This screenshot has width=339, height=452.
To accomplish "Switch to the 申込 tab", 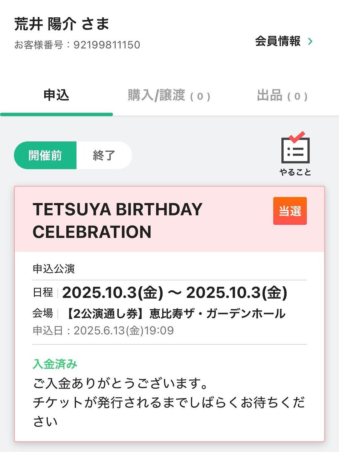I will pos(56,96).
